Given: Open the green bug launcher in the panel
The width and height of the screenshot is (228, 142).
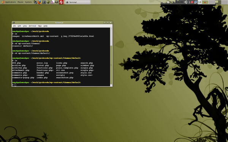Looking at the screenshot, I should click(48, 2).
